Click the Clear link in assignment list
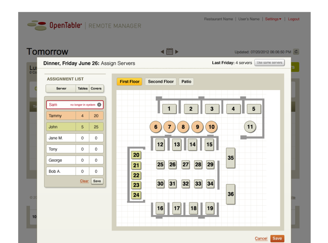 tap(84, 181)
